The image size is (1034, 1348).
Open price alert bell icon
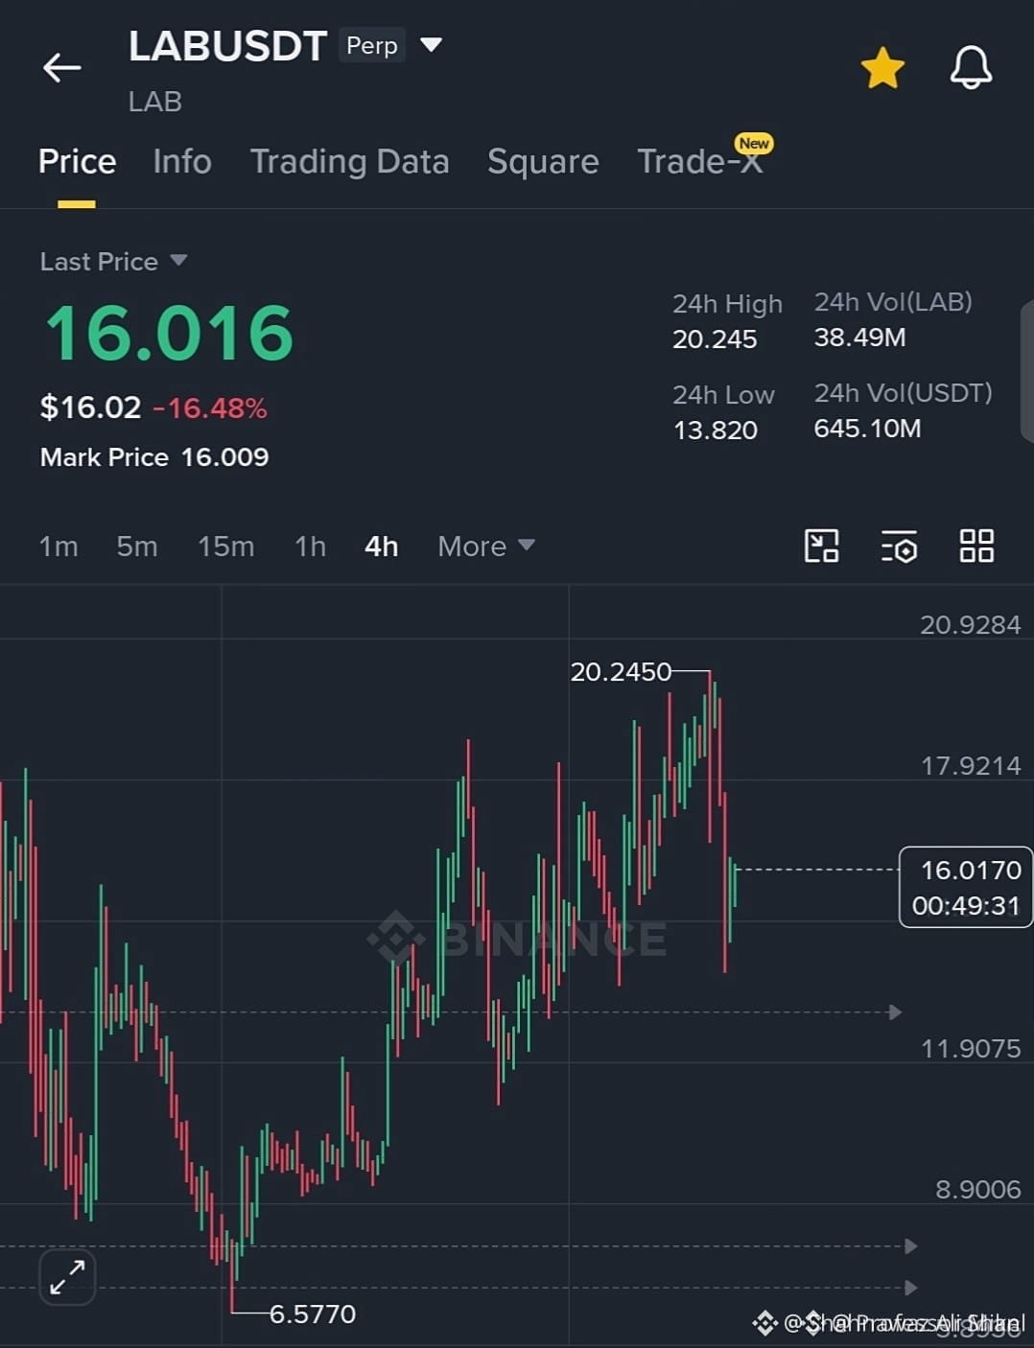[x=971, y=68]
